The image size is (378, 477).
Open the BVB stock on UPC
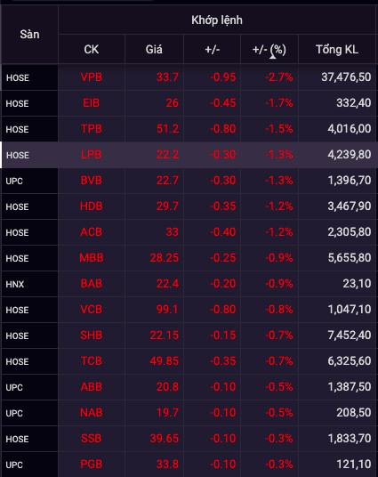pyautogui.click(x=92, y=181)
